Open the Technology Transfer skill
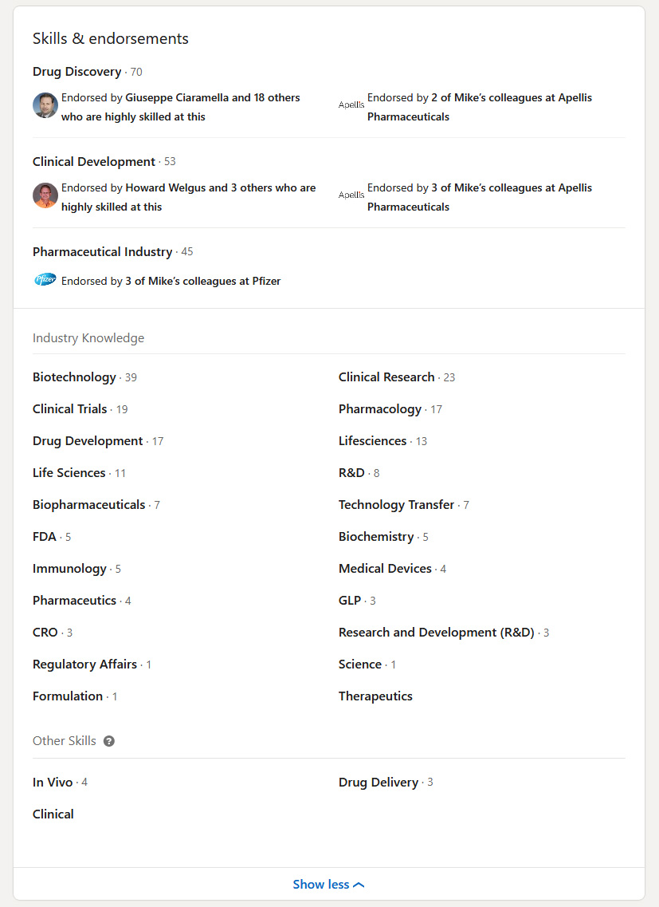The width and height of the screenshot is (659, 907). (x=396, y=504)
